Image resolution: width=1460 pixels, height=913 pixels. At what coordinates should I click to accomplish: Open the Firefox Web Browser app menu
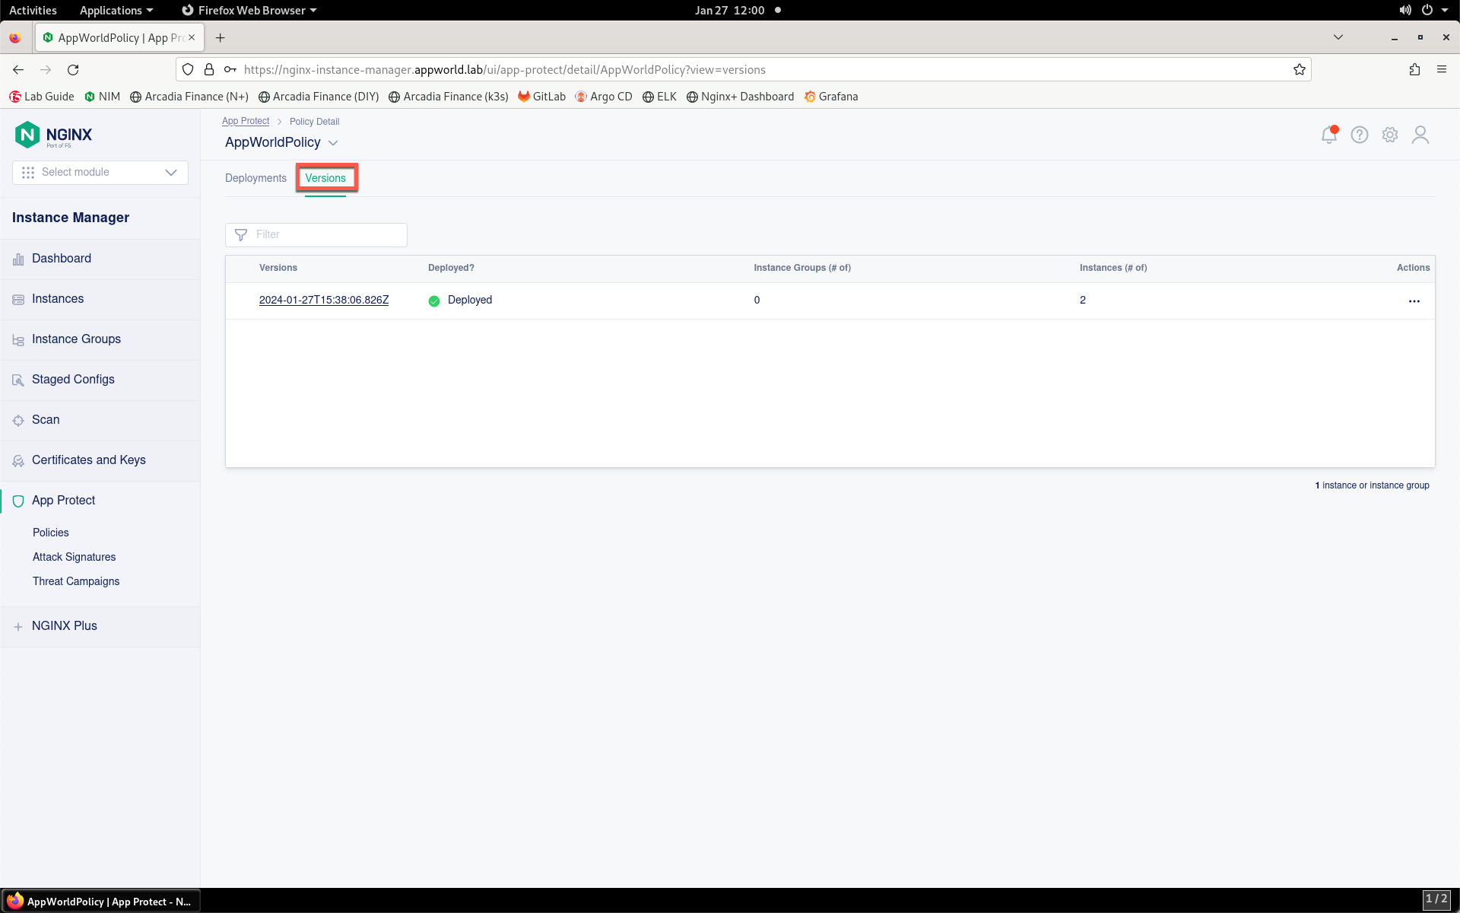tap(249, 10)
